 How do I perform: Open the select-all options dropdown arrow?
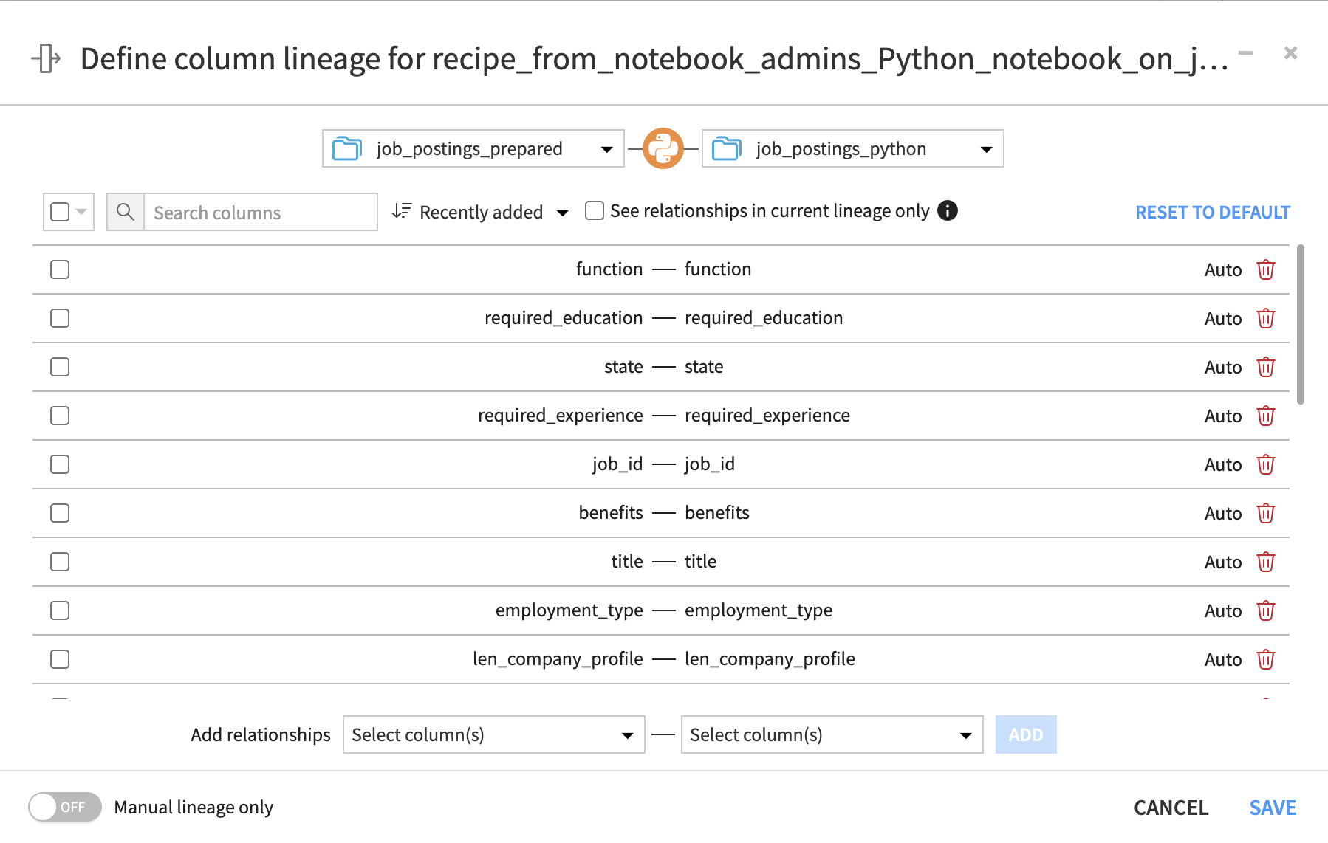(81, 212)
